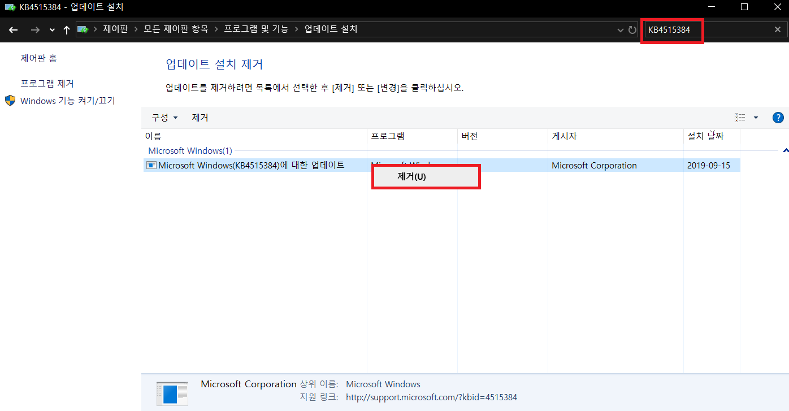Sort by 이름 column header
This screenshot has height=411, width=789.
coord(254,136)
